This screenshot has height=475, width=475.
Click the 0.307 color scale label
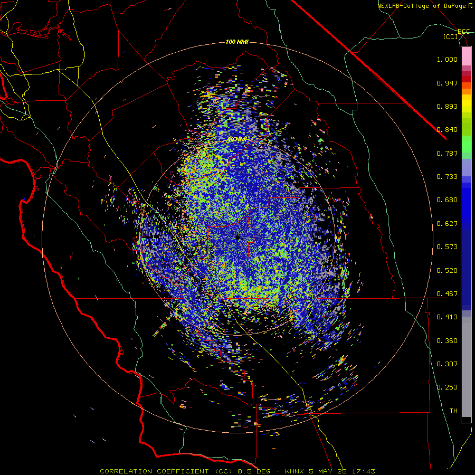coord(447,364)
